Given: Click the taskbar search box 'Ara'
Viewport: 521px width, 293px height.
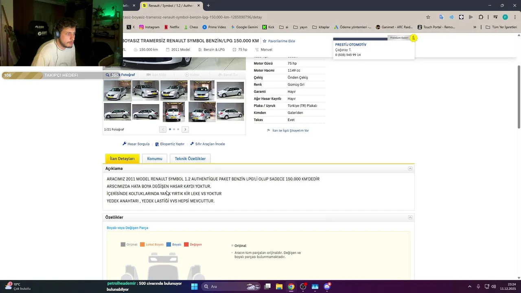Looking at the screenshot, I should pyautogui.click(x=231, y=286).
